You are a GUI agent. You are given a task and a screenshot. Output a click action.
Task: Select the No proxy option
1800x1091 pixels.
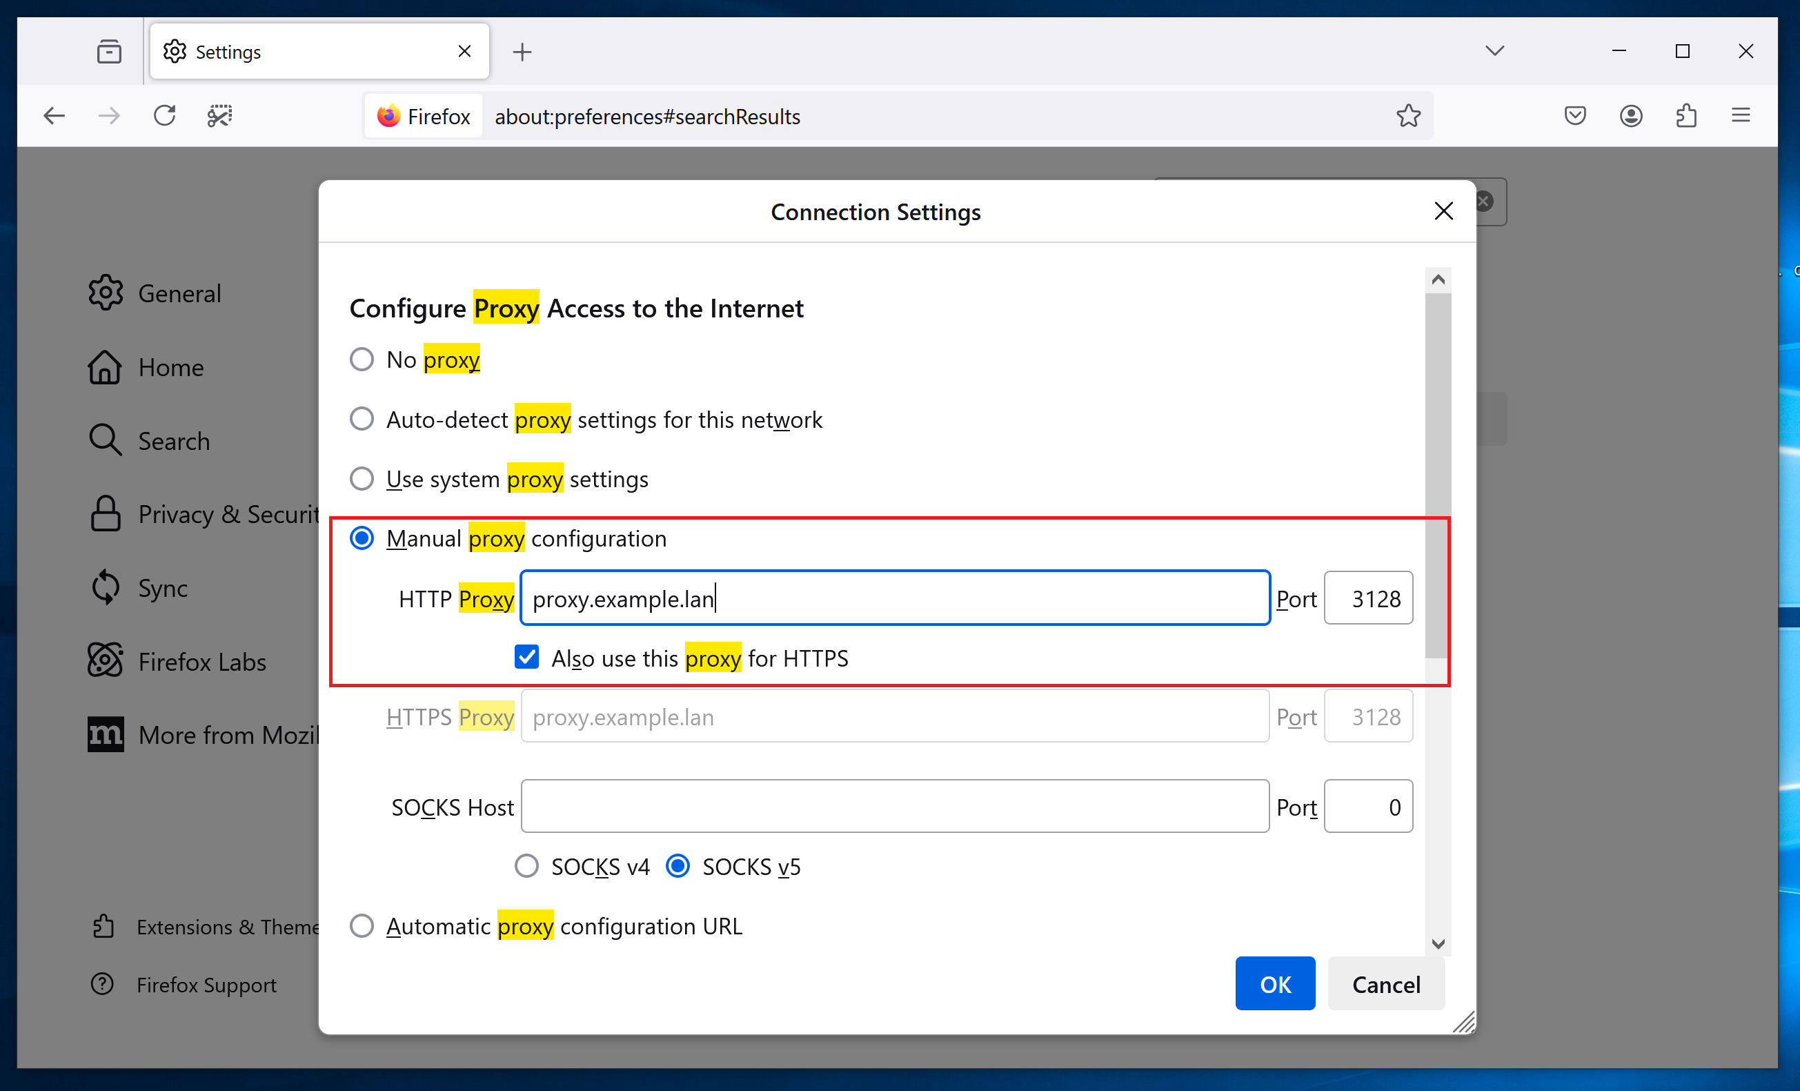(362, 359)
